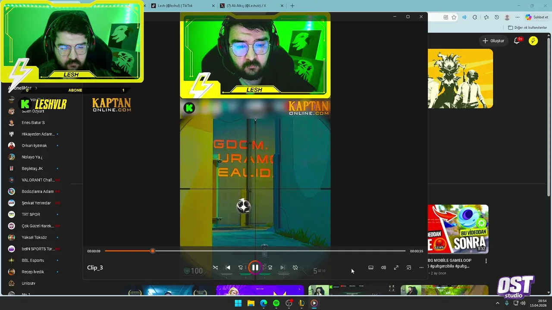
Task: Open the browser history panel
Action: coord(497,17)
